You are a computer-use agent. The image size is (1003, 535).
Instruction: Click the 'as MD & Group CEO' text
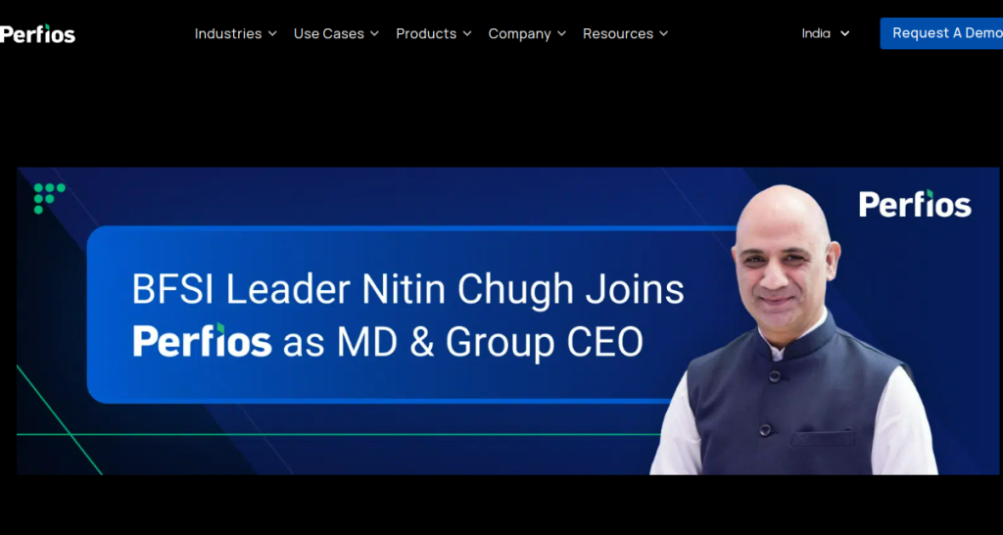click(x=463, y=343)
